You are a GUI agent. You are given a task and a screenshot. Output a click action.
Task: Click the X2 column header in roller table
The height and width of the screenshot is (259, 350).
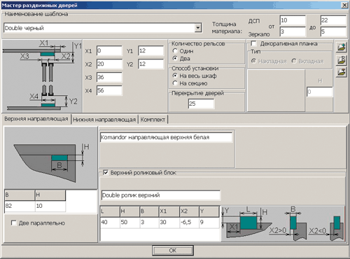(x=190, y=211)
